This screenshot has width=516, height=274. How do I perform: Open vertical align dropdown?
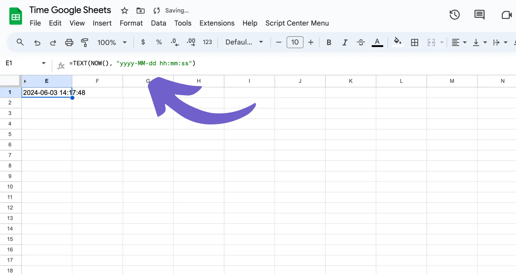pos(480,42)
